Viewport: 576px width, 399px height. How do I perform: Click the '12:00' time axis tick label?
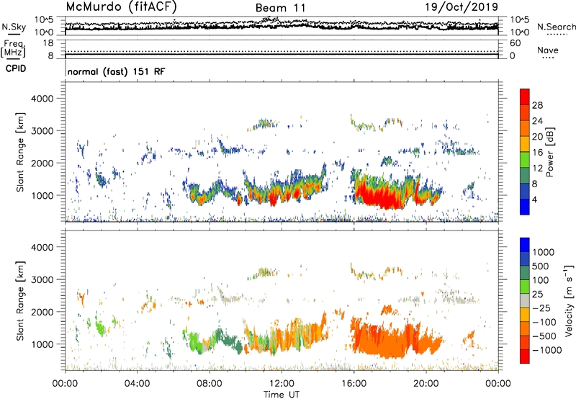[x=282, y=383]
